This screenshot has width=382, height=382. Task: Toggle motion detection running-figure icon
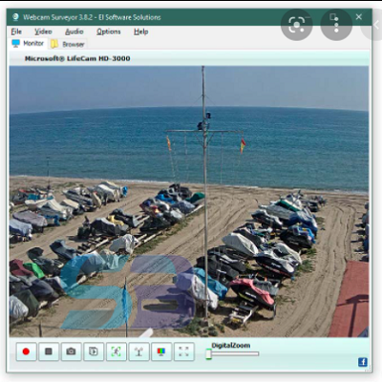tap(117, 351)
